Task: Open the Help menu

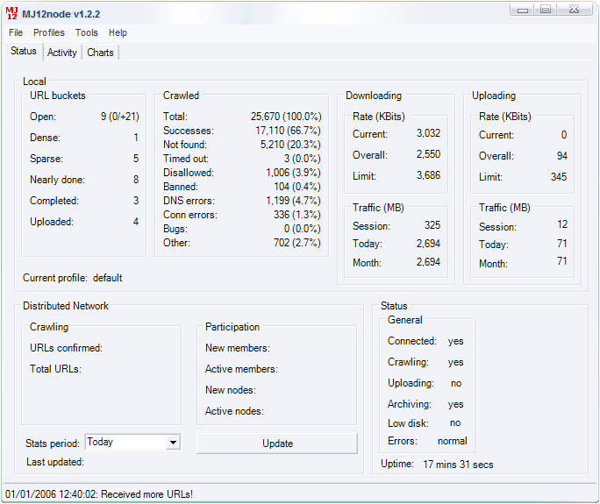Action: point(118,33)
